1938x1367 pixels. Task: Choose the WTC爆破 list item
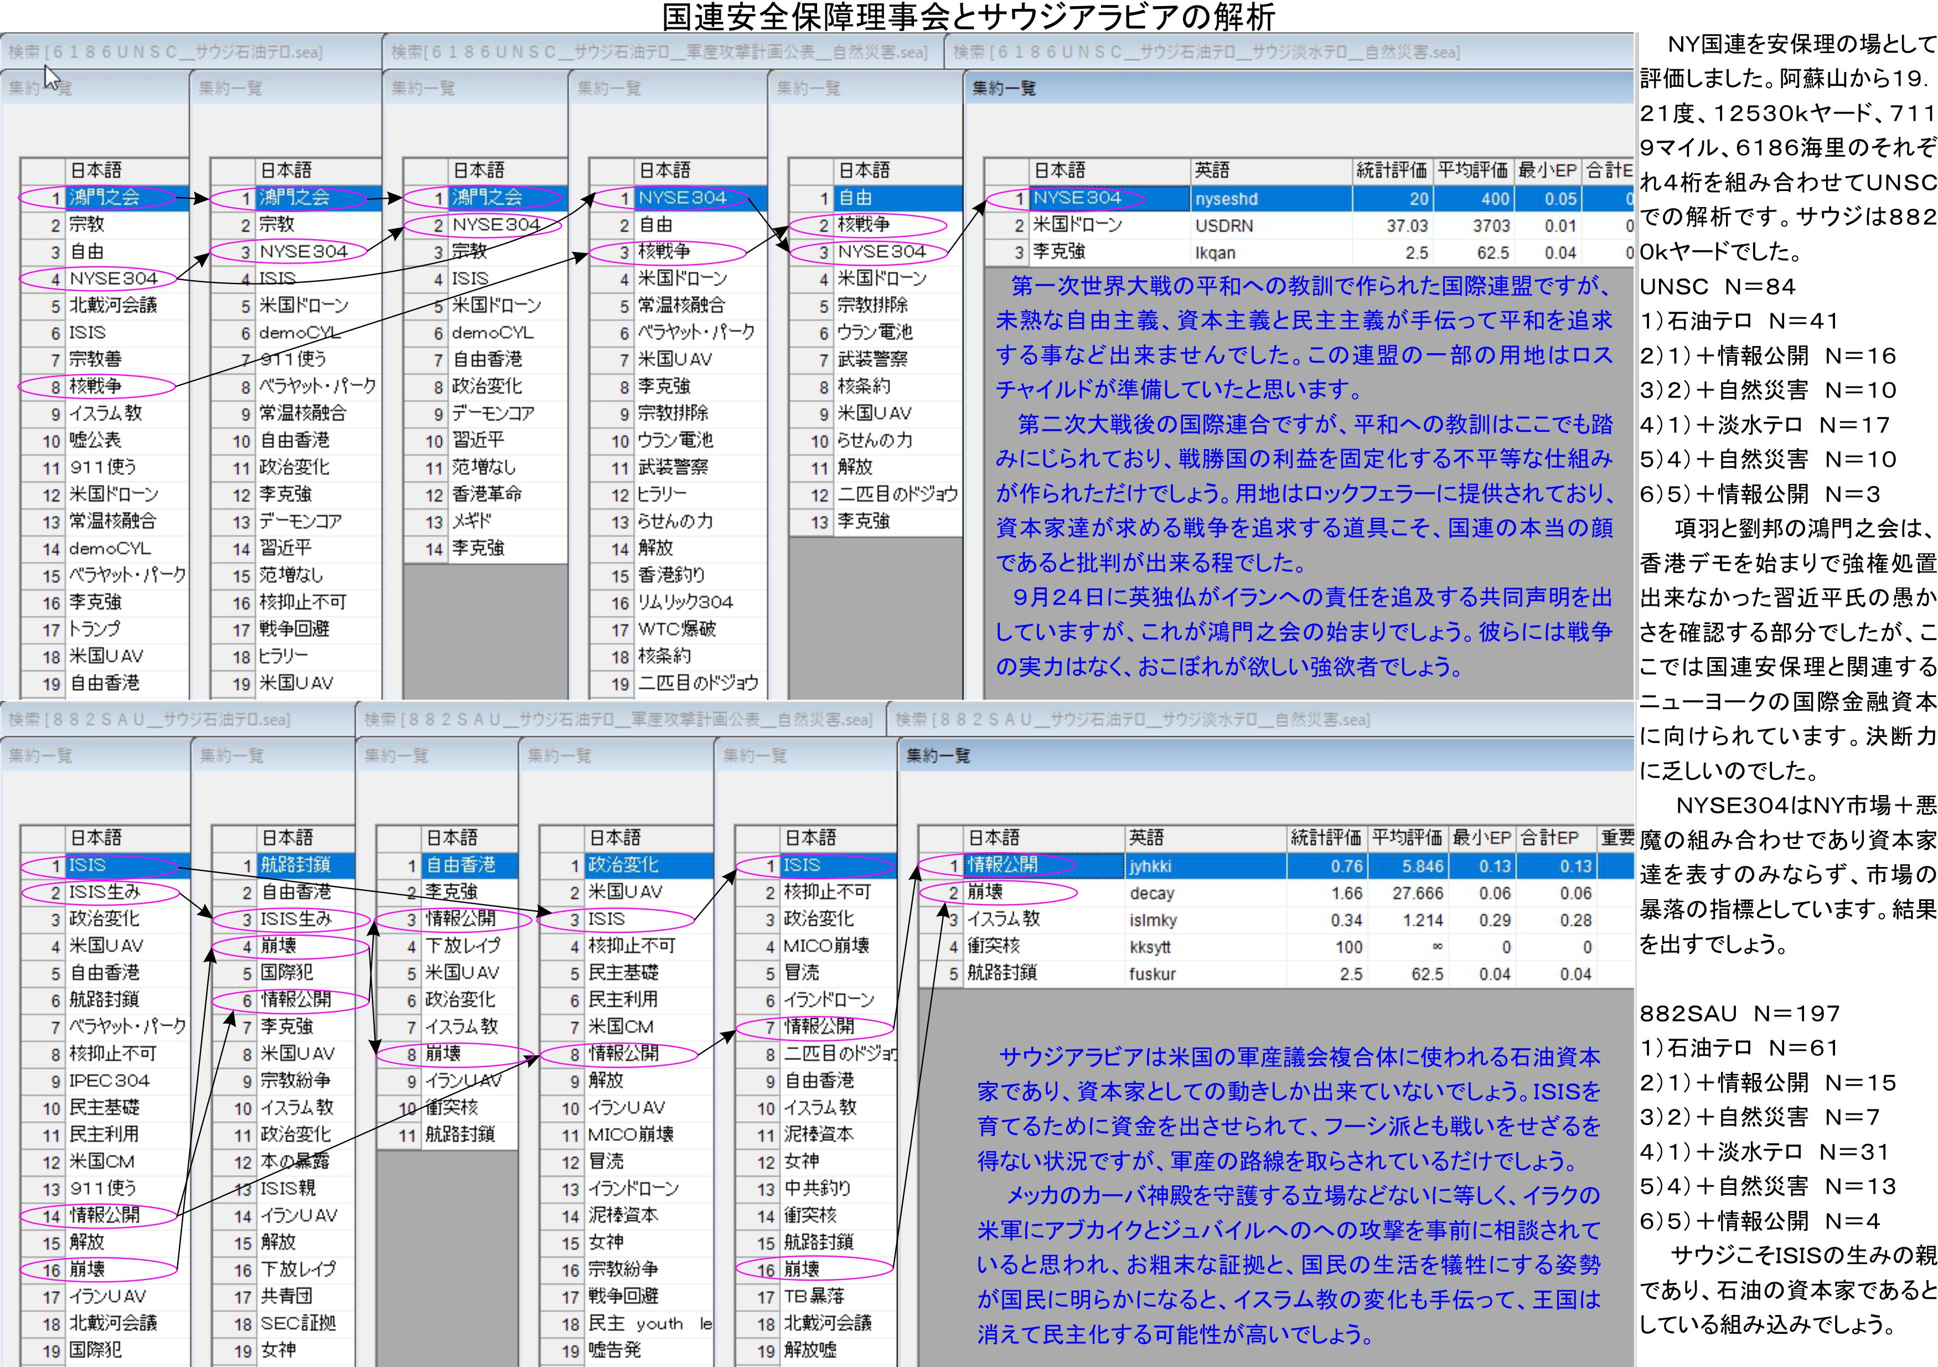tap(676, 629)
